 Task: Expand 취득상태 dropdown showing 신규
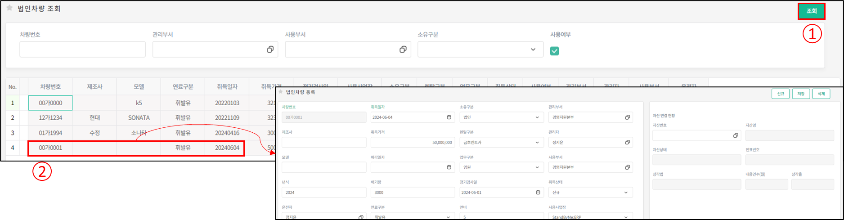click(626, 193)
